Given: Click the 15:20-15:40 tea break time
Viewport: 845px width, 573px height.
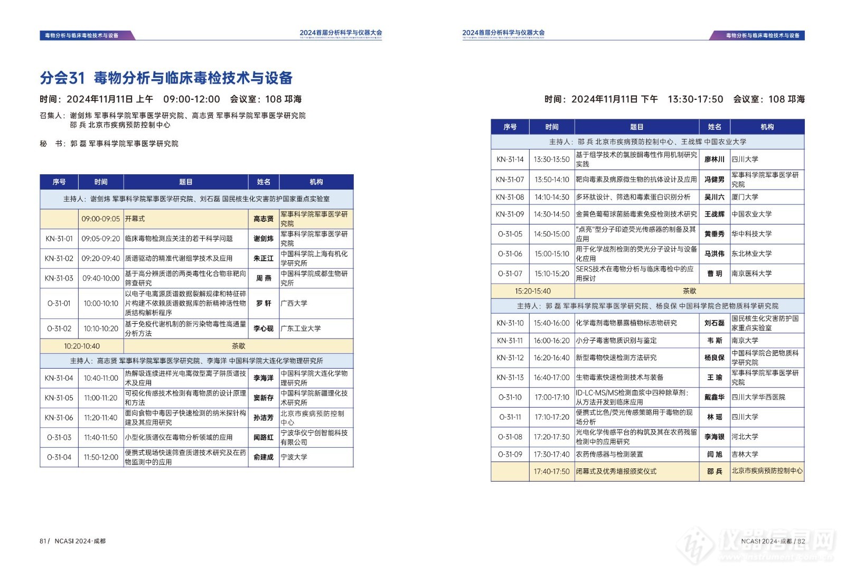Looking at the screenshot, I should click(x=533, y=292).
